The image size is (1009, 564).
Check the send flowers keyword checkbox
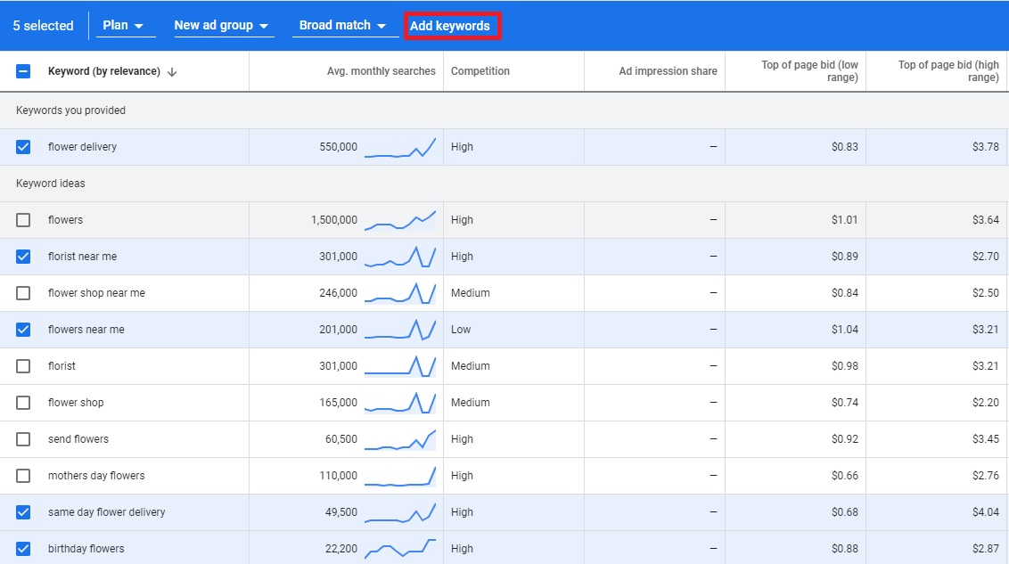pos(23,438)
